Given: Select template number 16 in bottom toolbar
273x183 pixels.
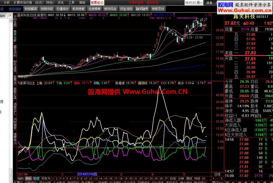Looking at the screenshot, I should click(x=111, y=178).
